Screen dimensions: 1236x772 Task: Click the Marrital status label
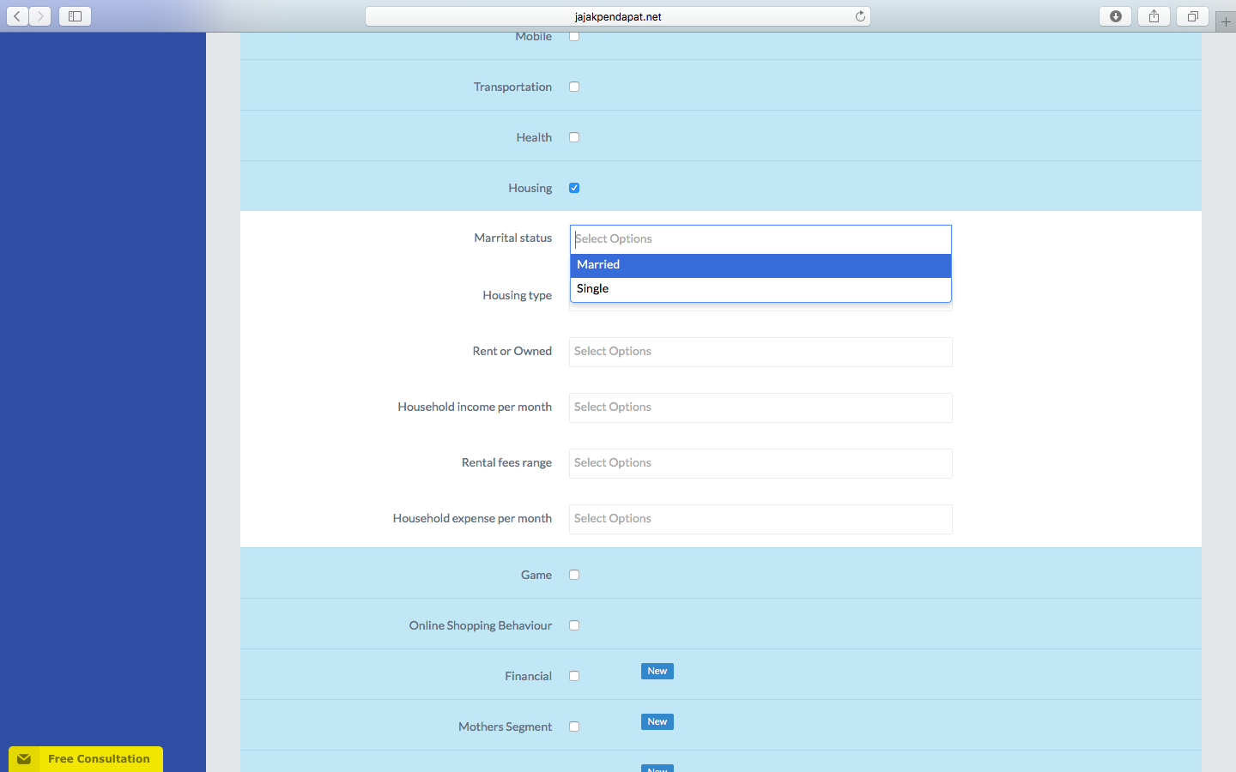[x=512, y=238]
